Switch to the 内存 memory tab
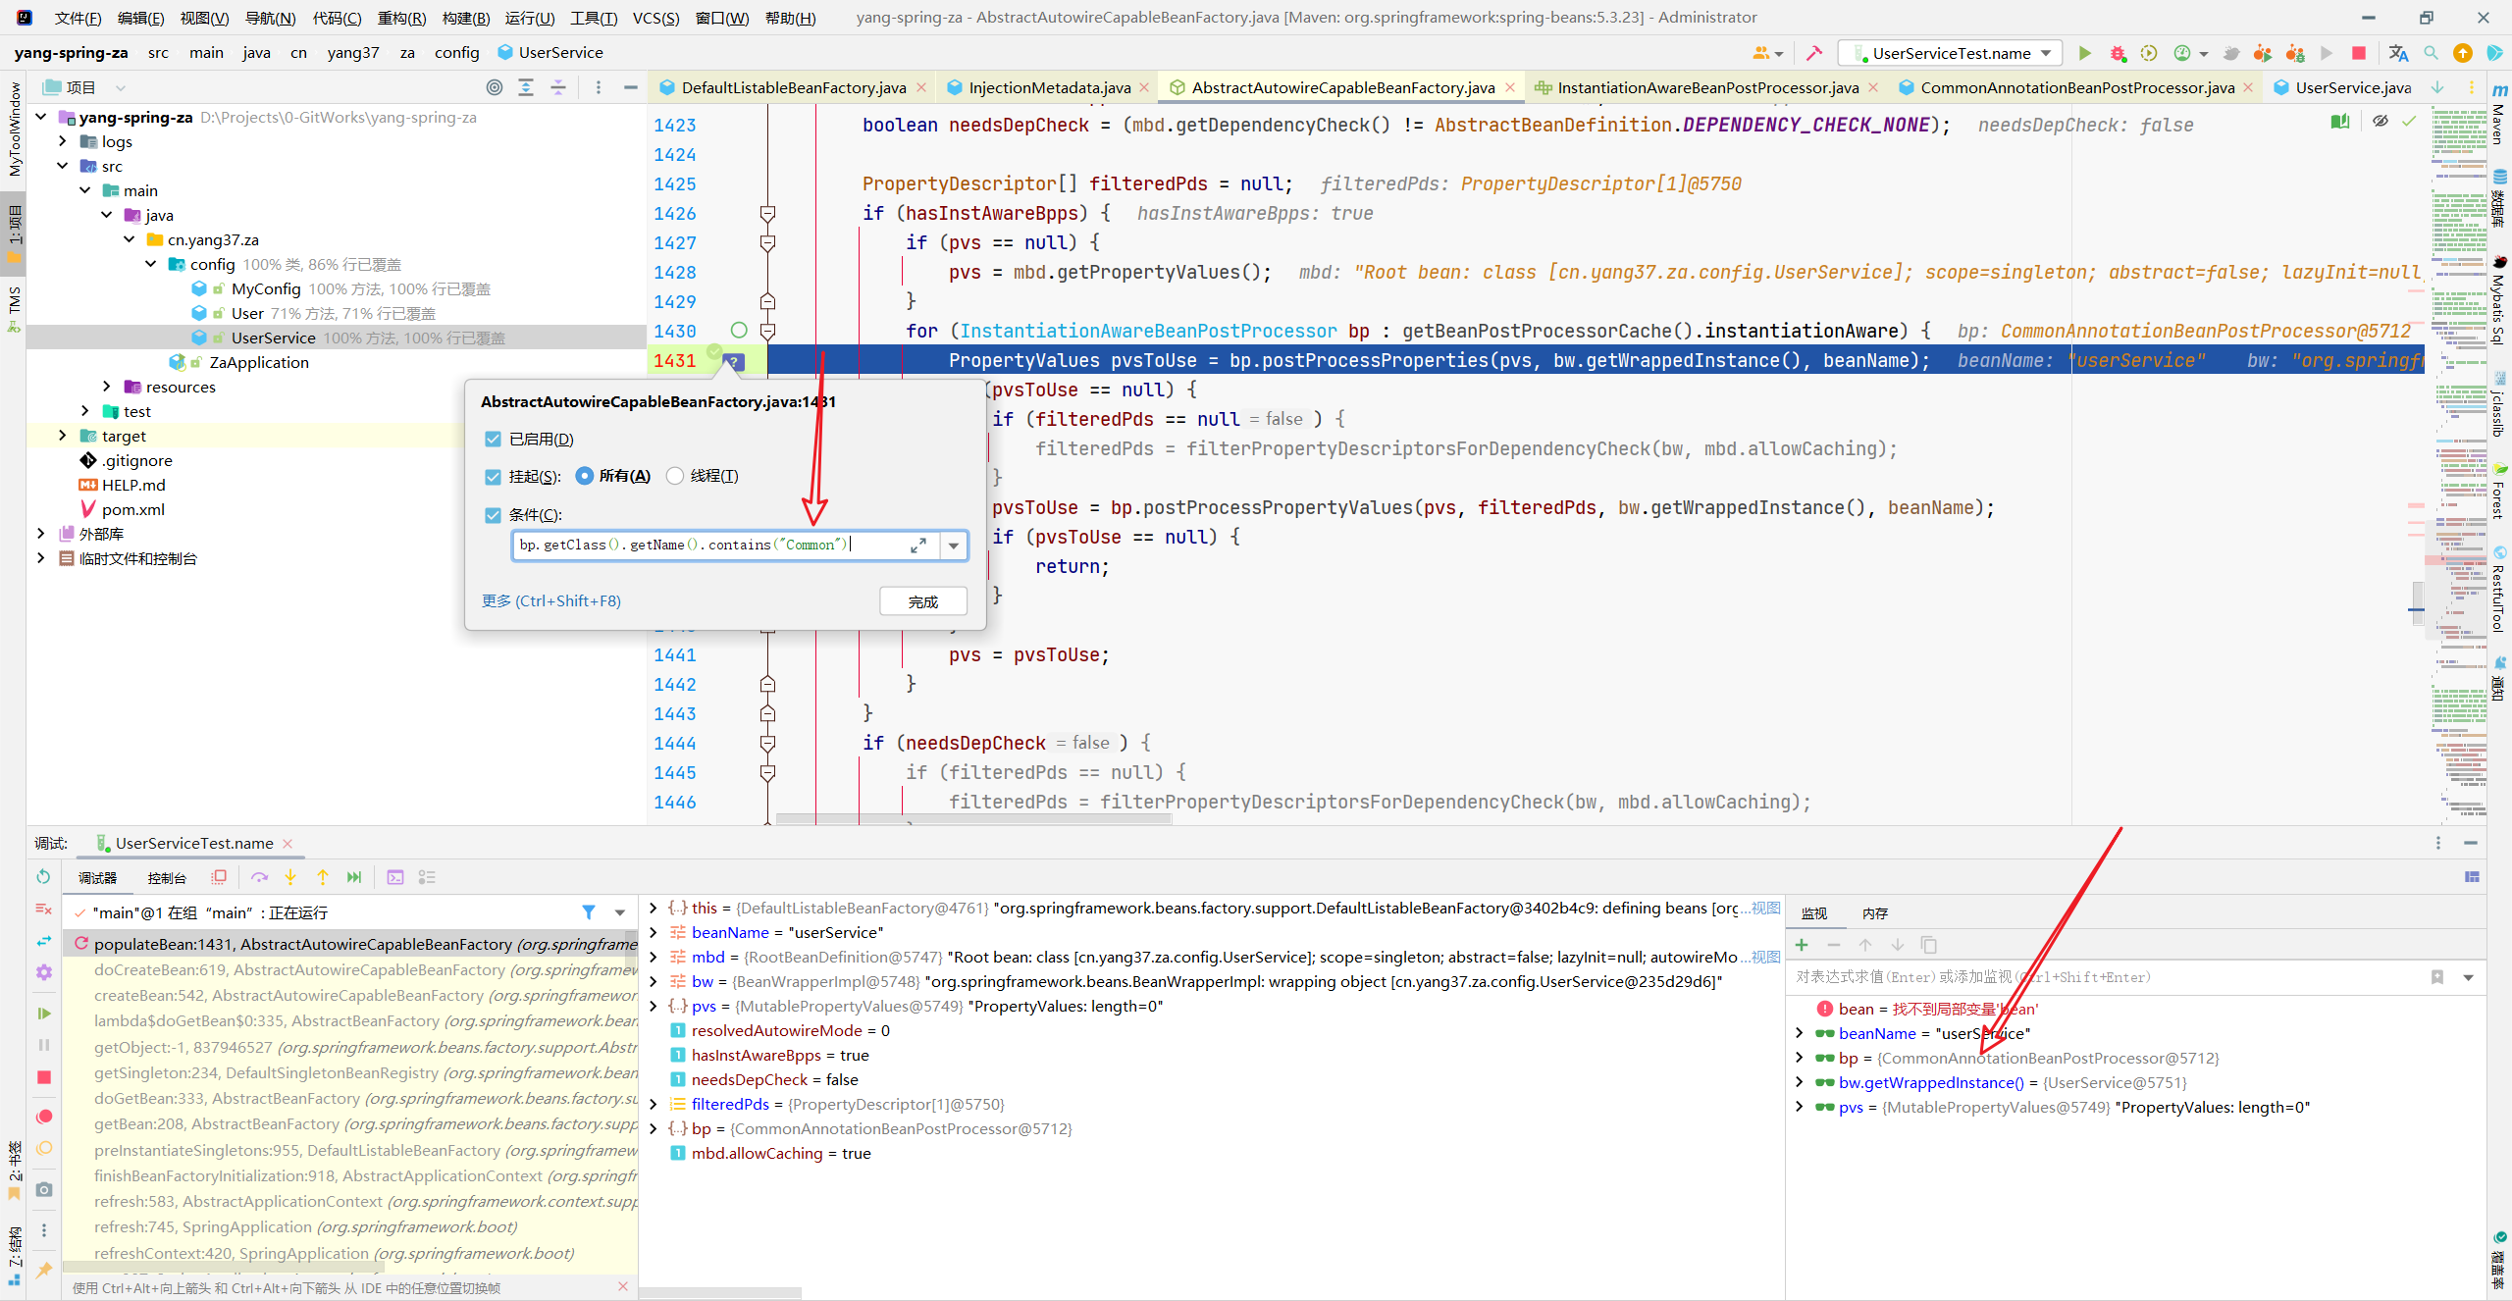This screenshot has height=1301, width=2512. click(x=1875, y=913)
